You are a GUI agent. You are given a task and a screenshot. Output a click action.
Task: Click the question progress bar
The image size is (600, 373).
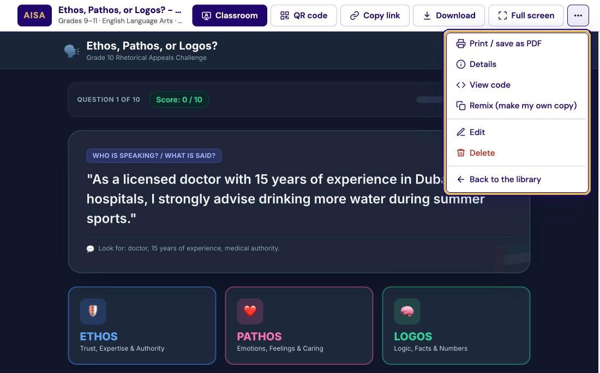point(430,100)
